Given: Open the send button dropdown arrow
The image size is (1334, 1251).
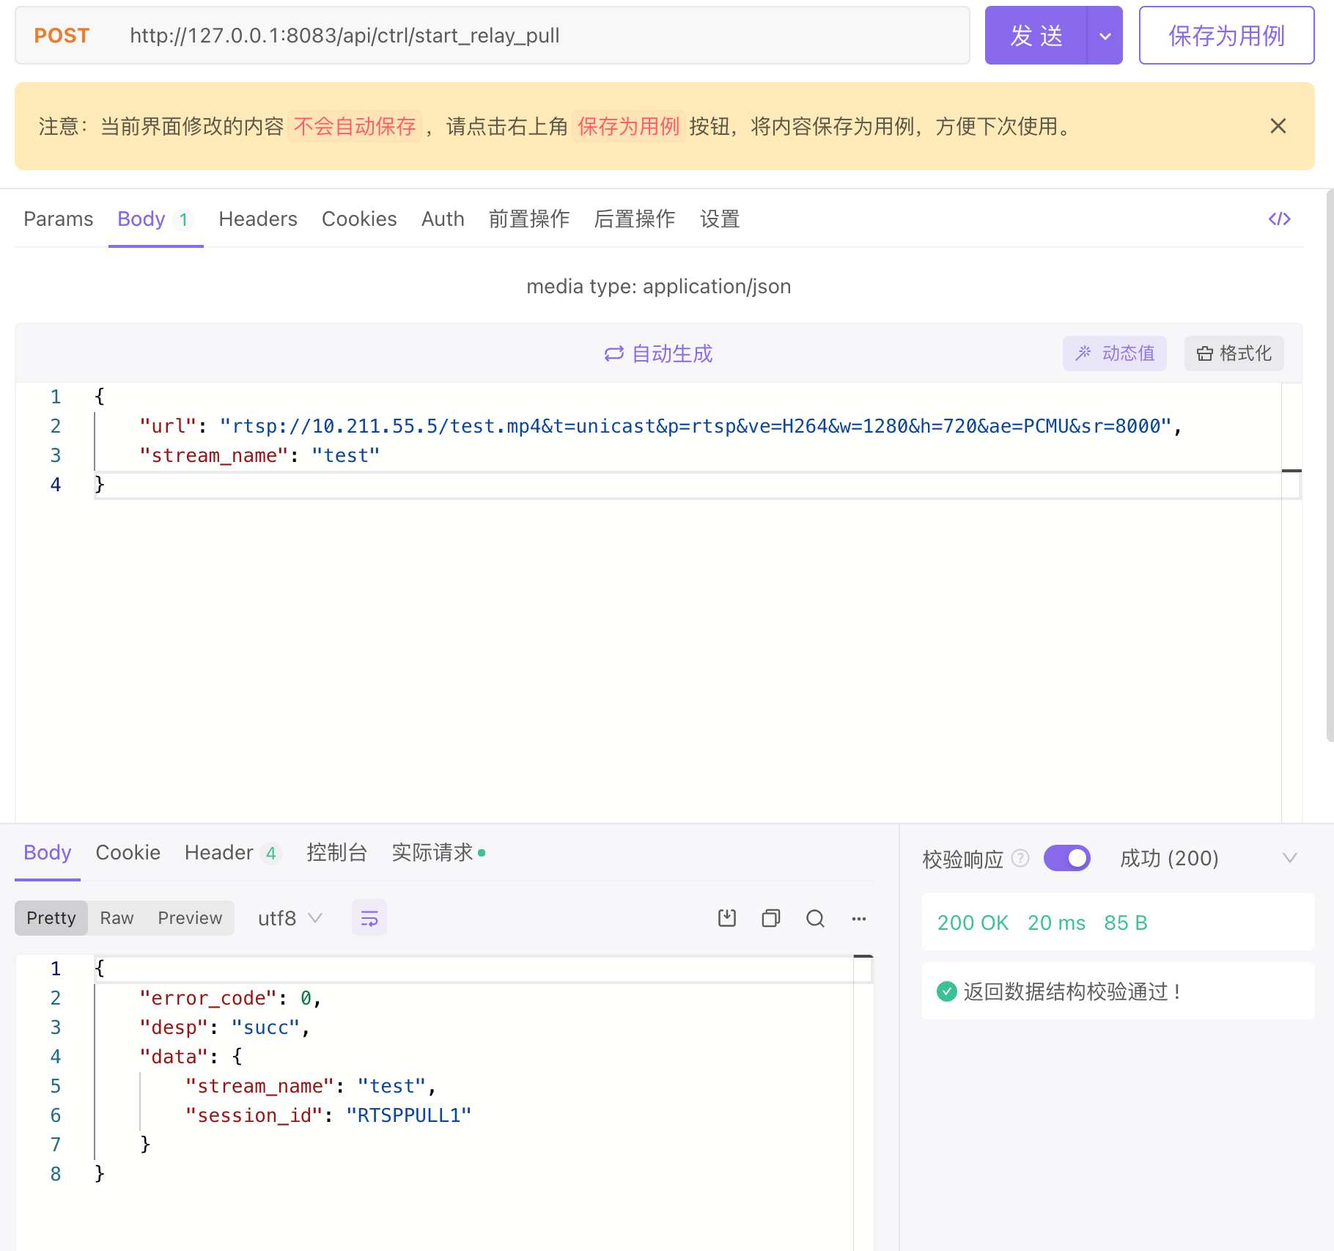Looking at the screenshot, I should 1105,35.
